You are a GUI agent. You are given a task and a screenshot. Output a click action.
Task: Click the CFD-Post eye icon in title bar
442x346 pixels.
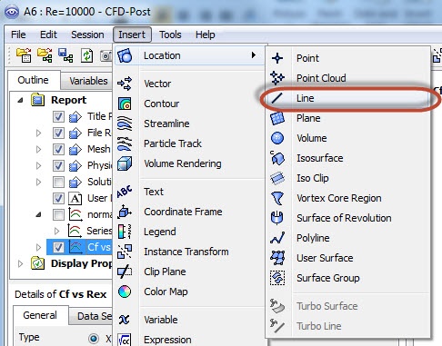(12, 12)
